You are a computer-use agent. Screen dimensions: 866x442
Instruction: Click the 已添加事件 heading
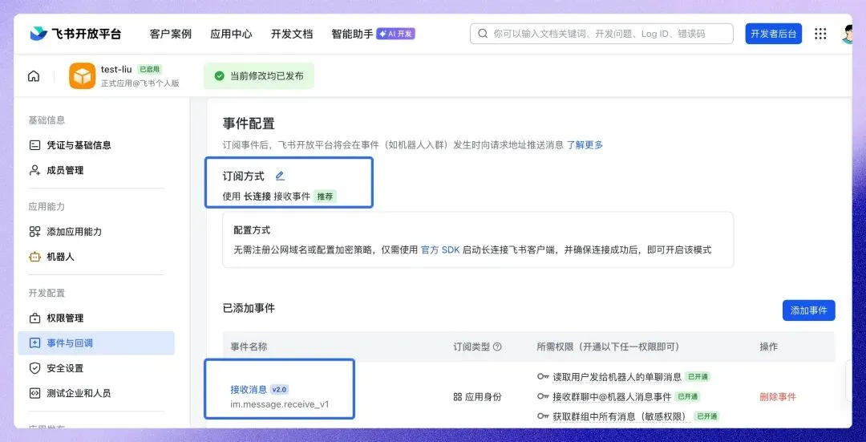pos(249,308)
